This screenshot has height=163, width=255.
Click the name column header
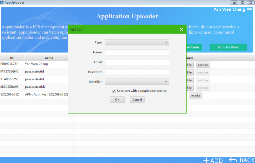click(x=49, y=58)
